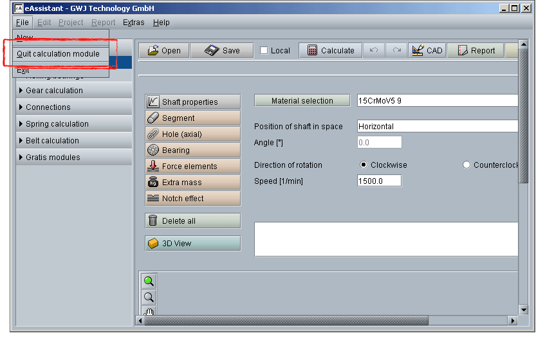This screenshot has width=545, height=342.
Task: Choose Counterclockwise rotation radio button
Action: pyautogui.click(x=466, y=165)
